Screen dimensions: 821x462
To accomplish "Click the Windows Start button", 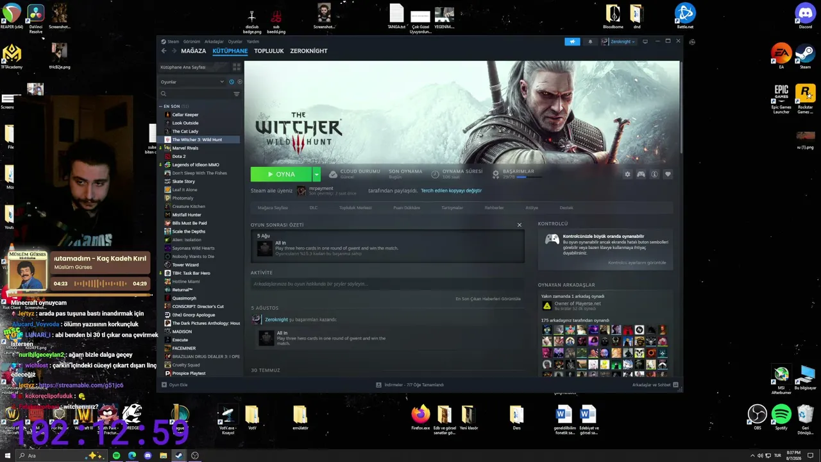I will [x=8, y=456].
